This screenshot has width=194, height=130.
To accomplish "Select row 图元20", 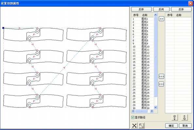I will (143, 77).
